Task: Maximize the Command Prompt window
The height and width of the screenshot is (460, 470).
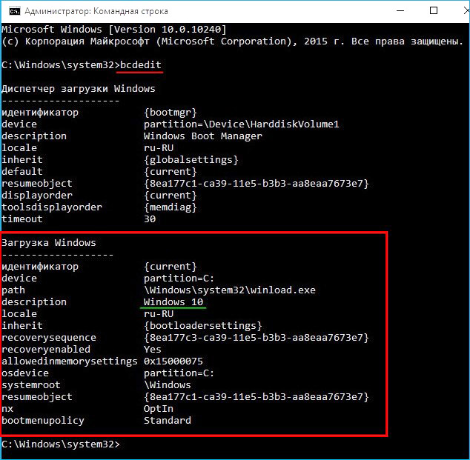Action: [434, 11]
